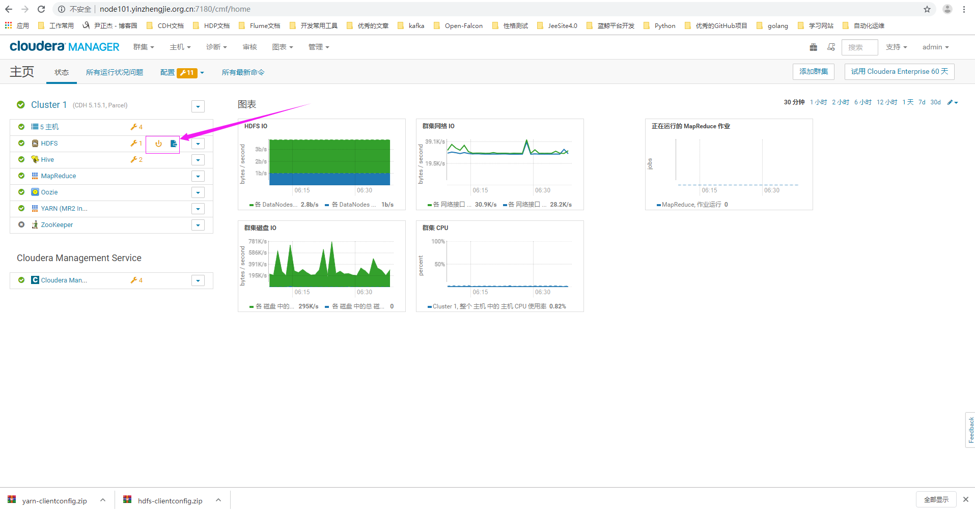Click the 全部显示 downloads button
Viewport: 975px width, 510px height.
(936, 500)
